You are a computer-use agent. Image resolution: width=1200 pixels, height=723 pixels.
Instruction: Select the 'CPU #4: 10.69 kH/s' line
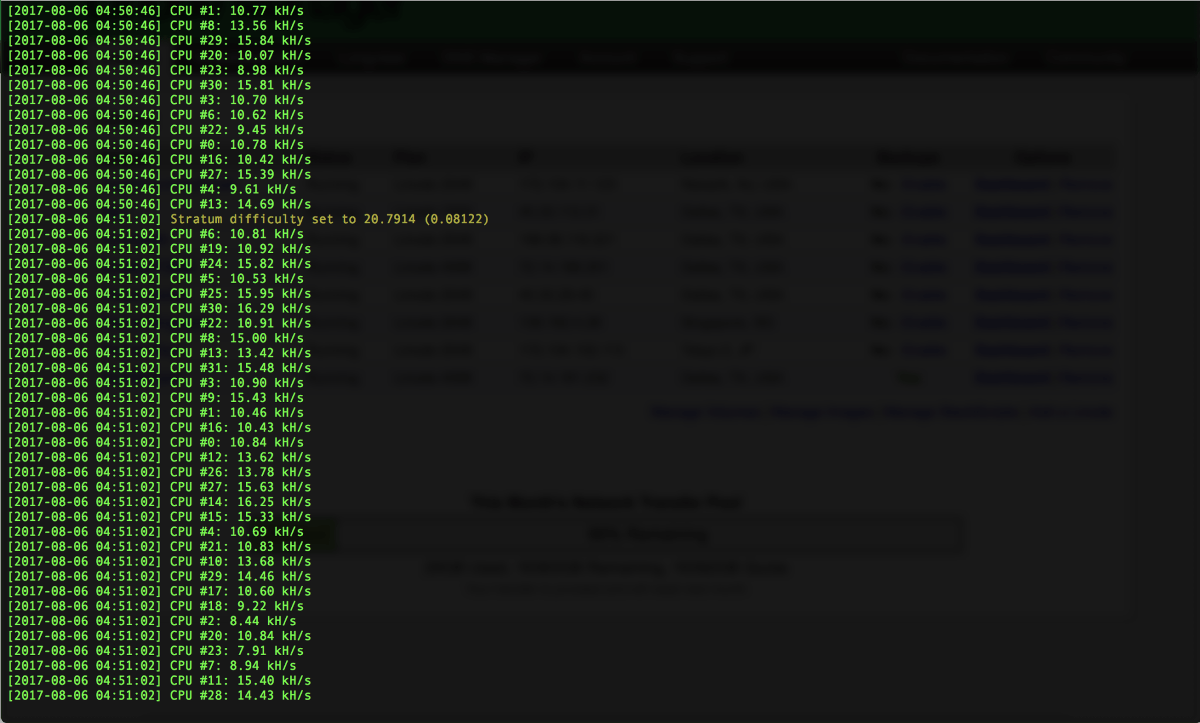coord(155,531)
